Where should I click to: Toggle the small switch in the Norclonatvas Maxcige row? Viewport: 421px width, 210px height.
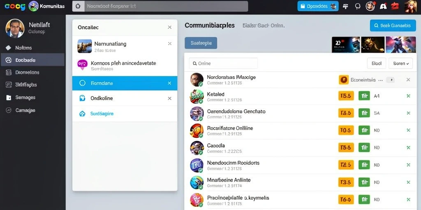click(390, 80)
